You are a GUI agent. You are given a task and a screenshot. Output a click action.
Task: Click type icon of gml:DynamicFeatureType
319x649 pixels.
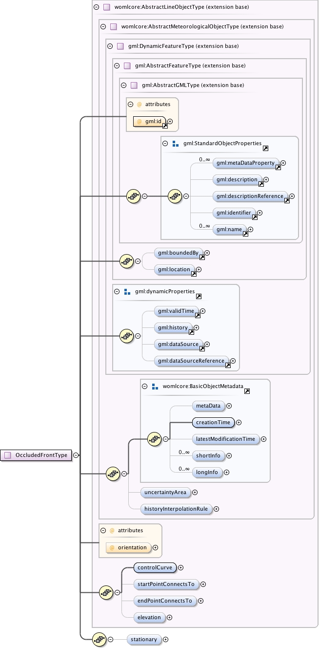120,46
